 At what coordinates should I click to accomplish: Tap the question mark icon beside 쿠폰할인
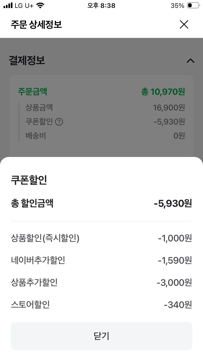pos(59,122)
